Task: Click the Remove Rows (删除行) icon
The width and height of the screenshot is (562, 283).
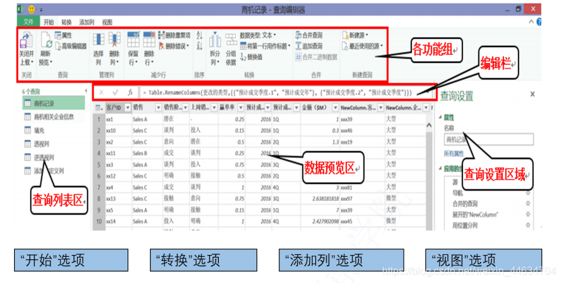Action: (149, 40)
